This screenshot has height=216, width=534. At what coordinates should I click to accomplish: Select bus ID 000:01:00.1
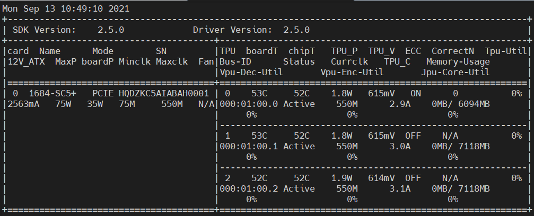tap(249, 146)
